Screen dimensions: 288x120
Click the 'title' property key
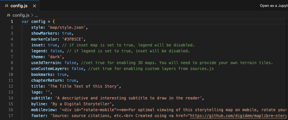tap(37, 86)
